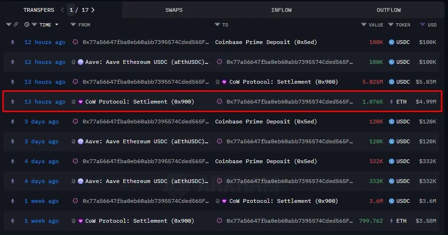Viewport: 448px width, 235px height.
Task: Open the leftmost chain filter icon in the header
Action: (x=9, y=25)
